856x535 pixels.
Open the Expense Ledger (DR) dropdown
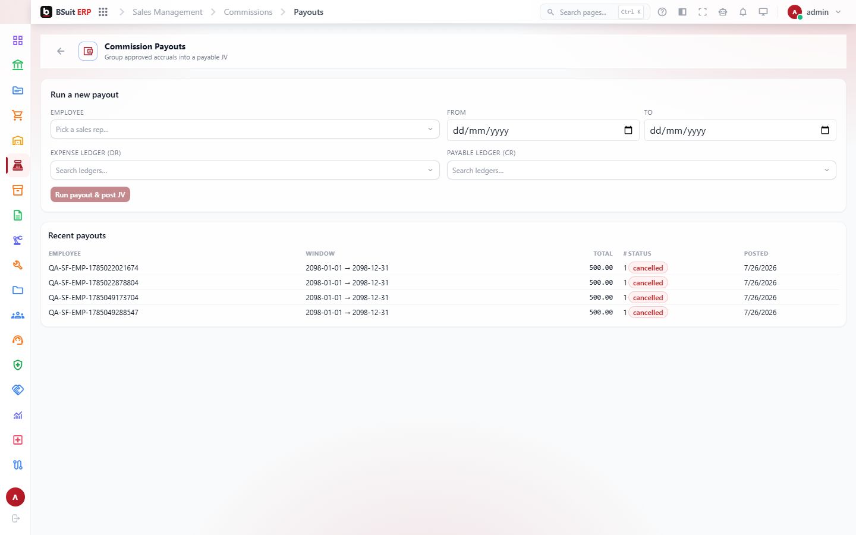(245, 170)
